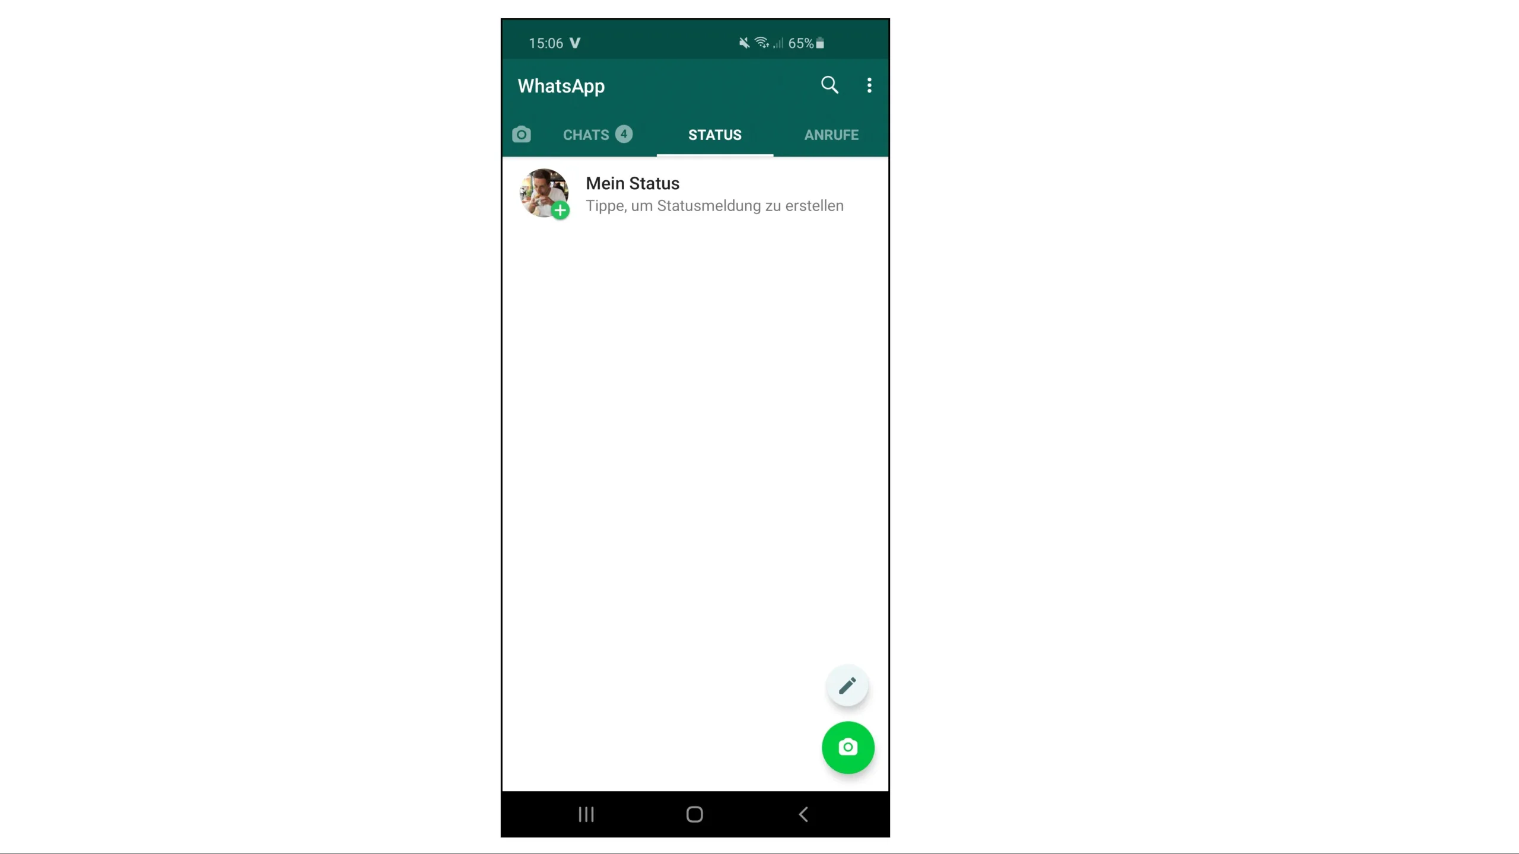Open the search function in WhatsApp
Image resolution: width=1519 pixels, height=854 pixels.
(x=828, y=84)
